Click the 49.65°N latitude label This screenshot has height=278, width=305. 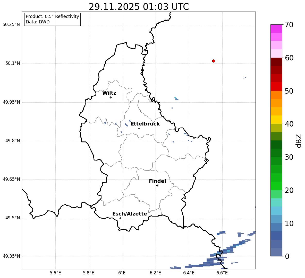(11, 179)
